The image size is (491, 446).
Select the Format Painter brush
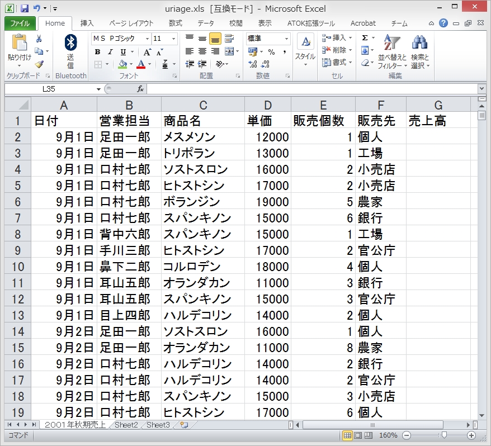pyautogui.click(x=39, y=64)
